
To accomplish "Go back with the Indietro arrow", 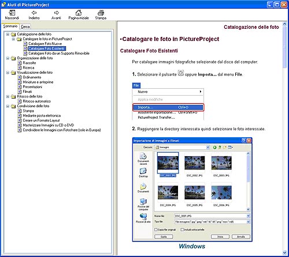I will coord(34,13).
